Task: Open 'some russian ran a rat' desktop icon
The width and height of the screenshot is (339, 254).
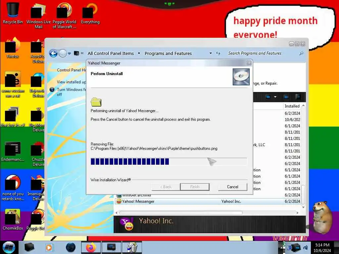Action: (x=13, y=84)
